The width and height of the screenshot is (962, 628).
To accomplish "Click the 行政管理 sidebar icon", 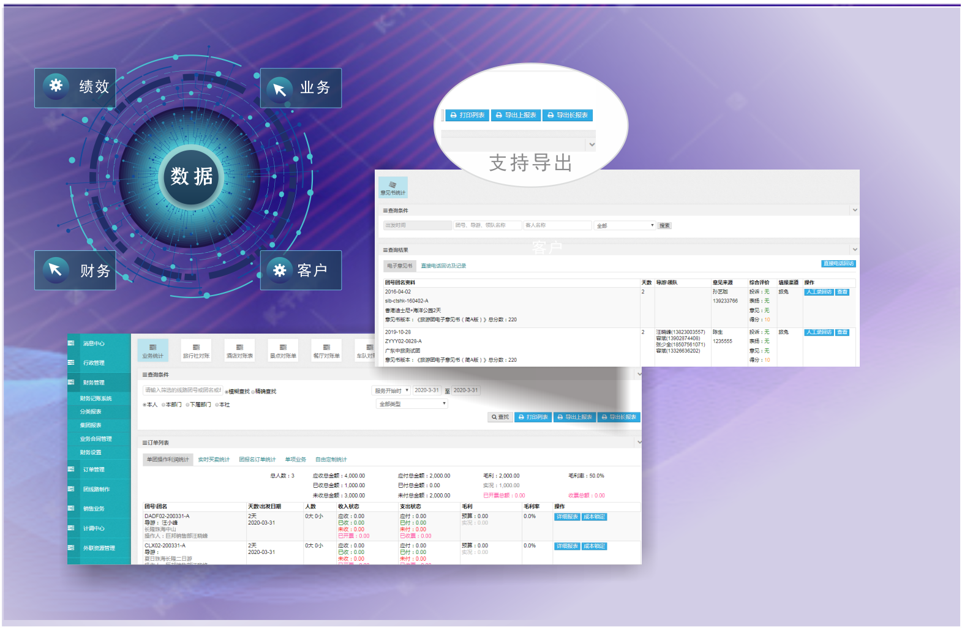I will 71,363.
